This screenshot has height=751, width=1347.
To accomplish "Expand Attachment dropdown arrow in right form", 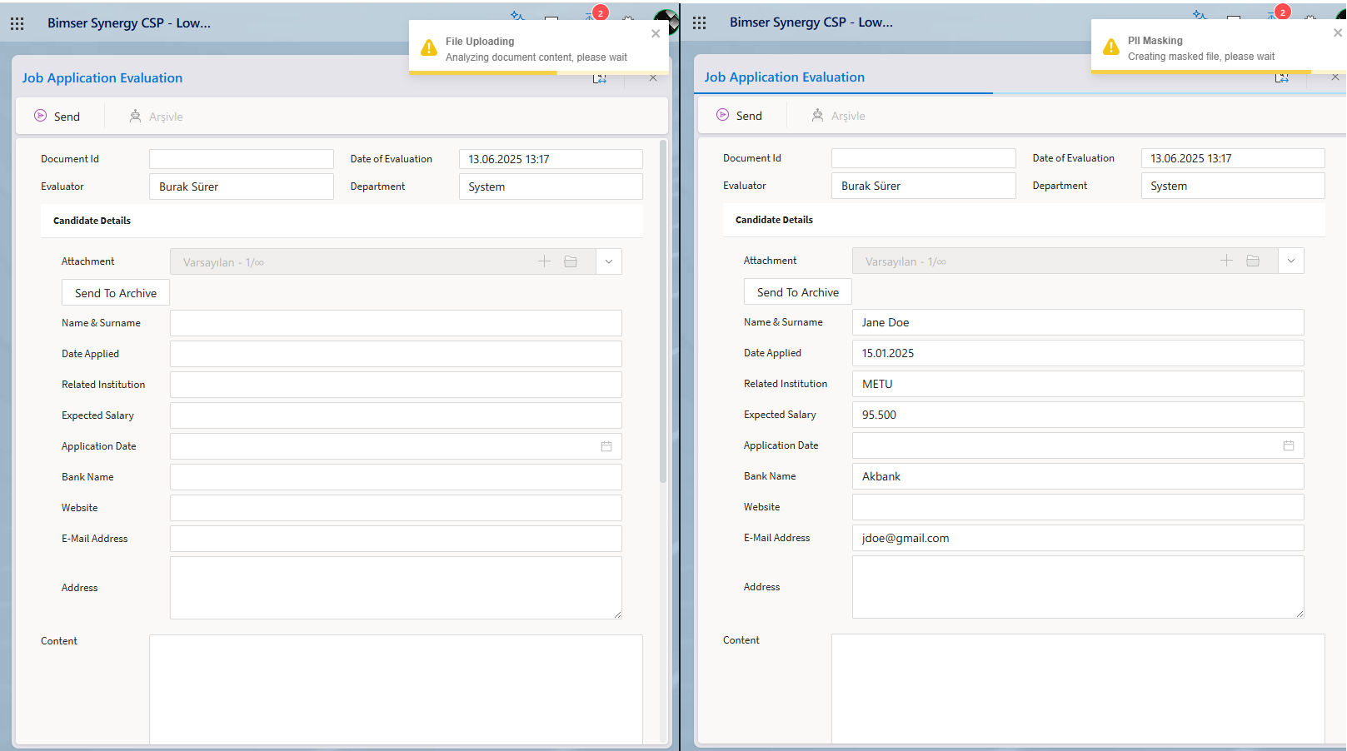I will pyautogui.click(x=1291, y=261).
